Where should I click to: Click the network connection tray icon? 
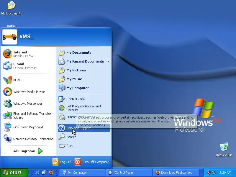click(214, 173)
